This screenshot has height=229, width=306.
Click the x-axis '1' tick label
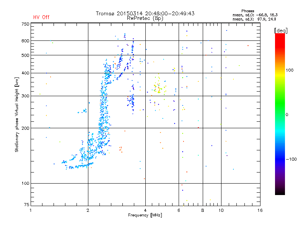[31, 210]
